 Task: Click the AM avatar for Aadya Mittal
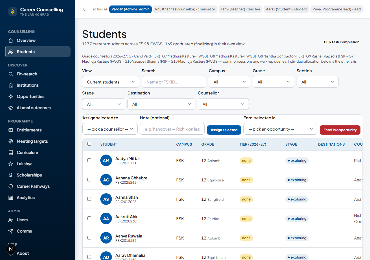coord(106,160)
